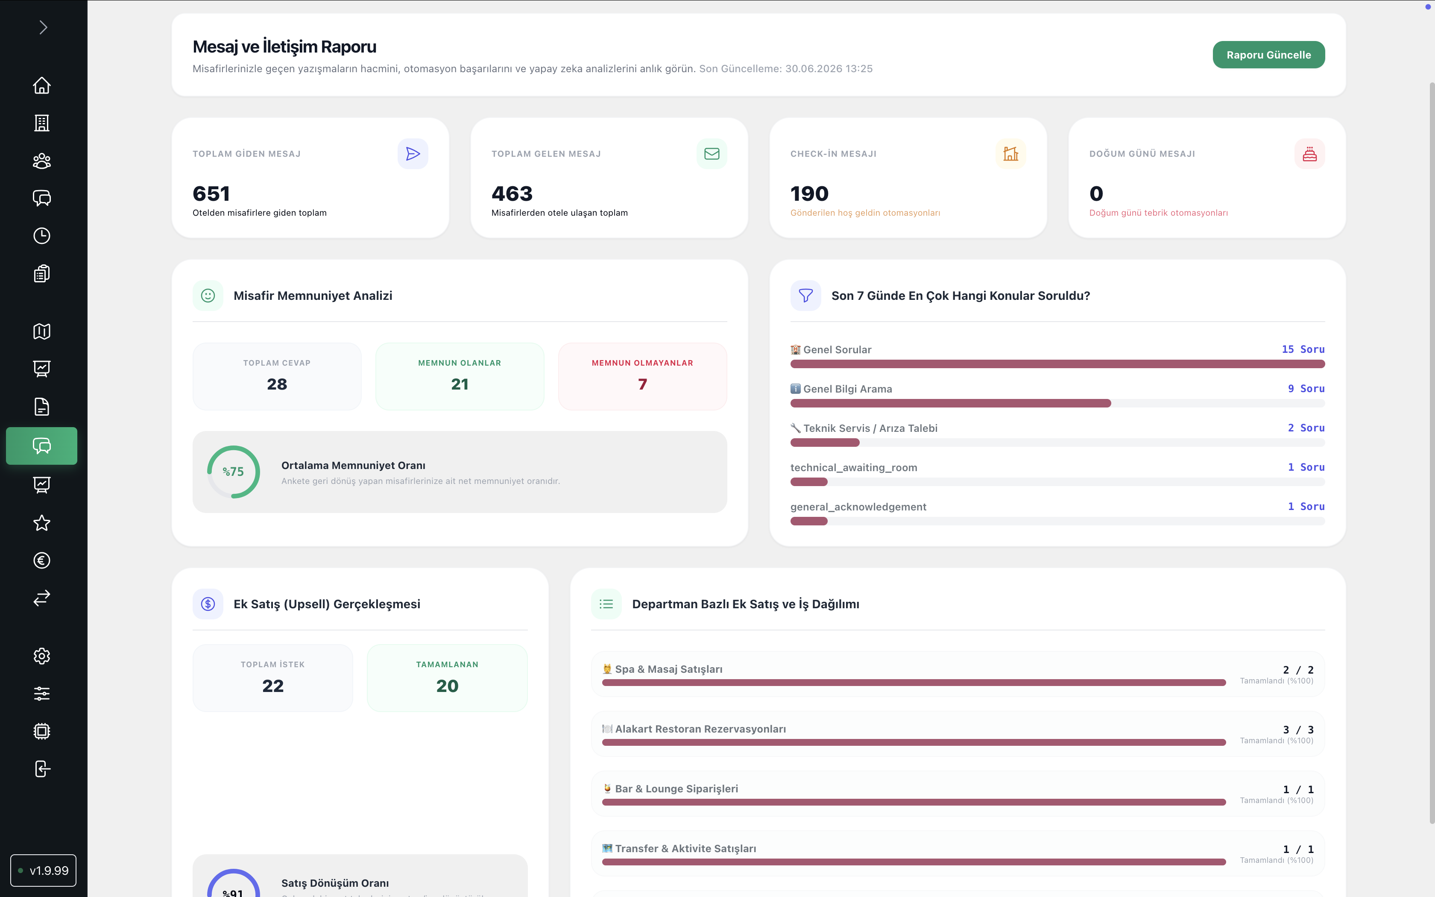The image size is (1435, 897).
Task: Click the dollar icon beside Ek Satış heading
Action: pyautogui.click(x=208, y=604)
